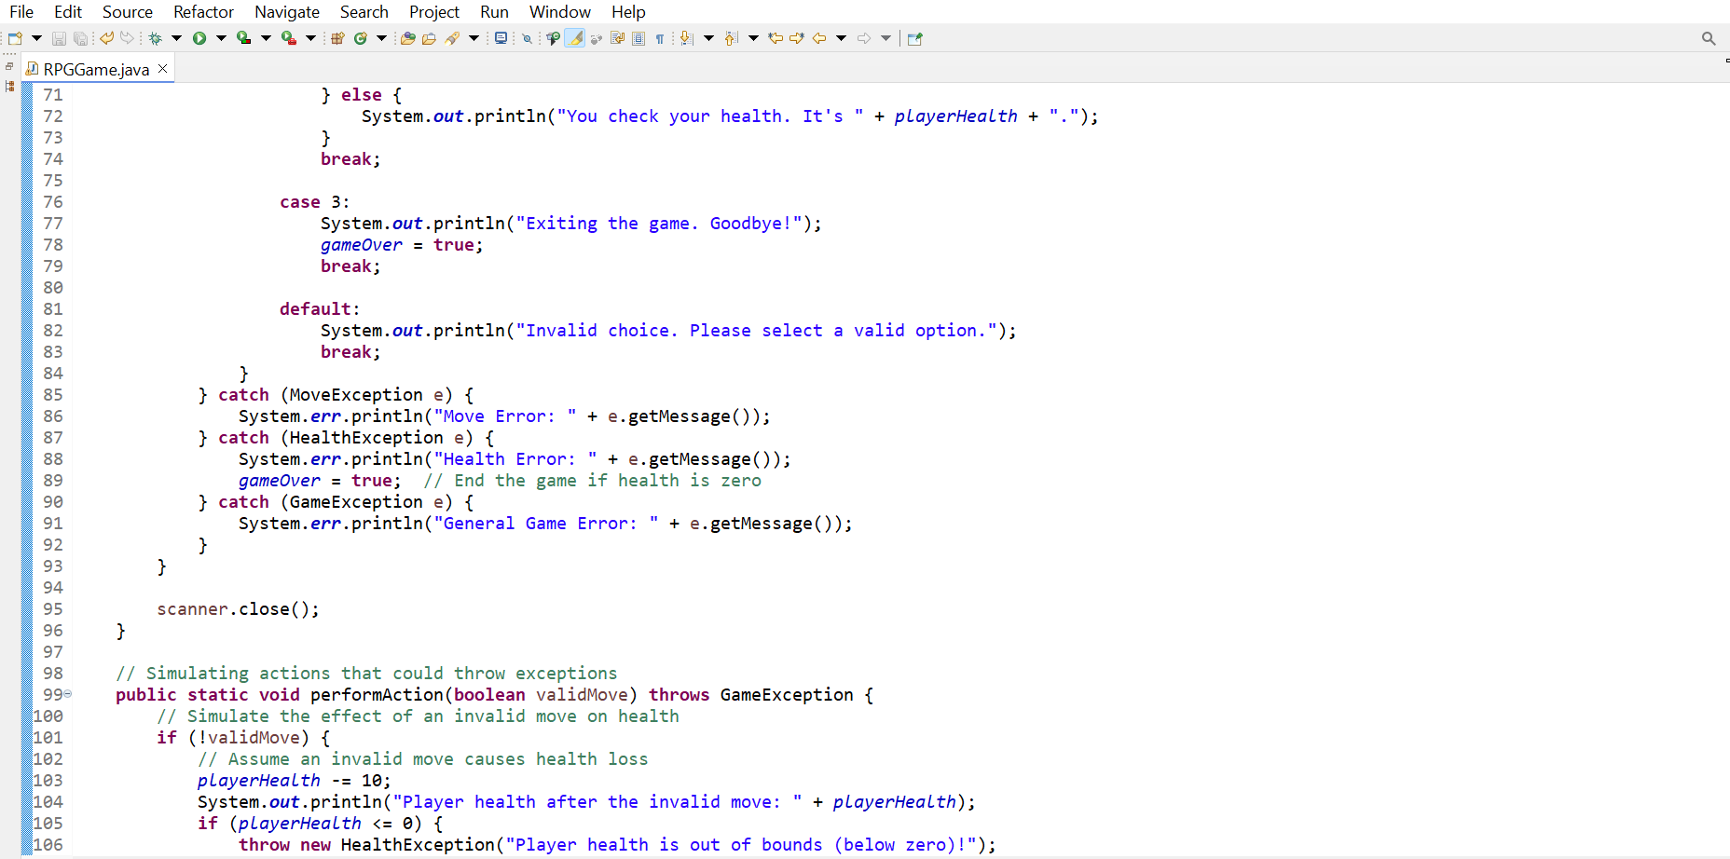This screenshot has width=1730, height=859.
Task: Toggle Show Whitespace Characters pilcrow icon
Action: click(x=660, y=38)
